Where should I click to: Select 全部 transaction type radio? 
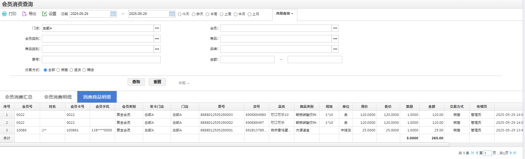click(45, 70)
